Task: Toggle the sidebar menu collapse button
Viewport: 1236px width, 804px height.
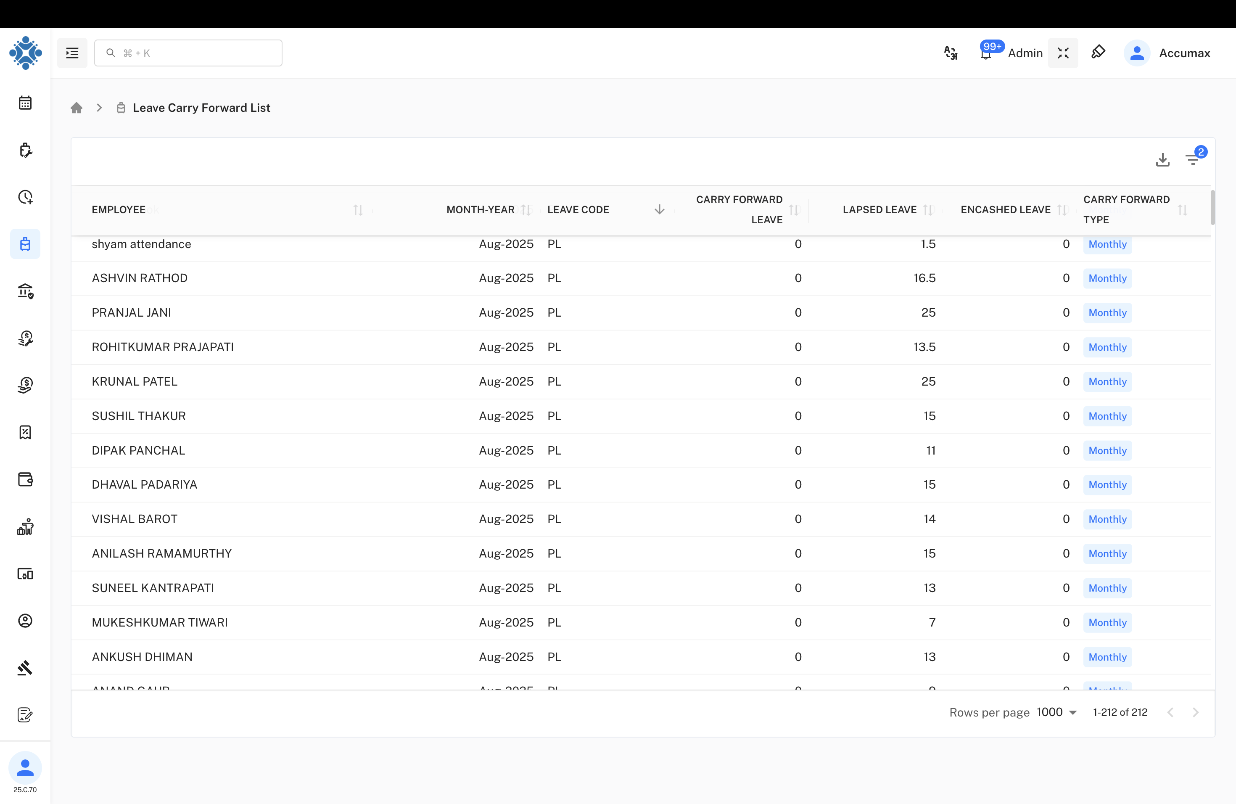Action: [x=72, y=53]
